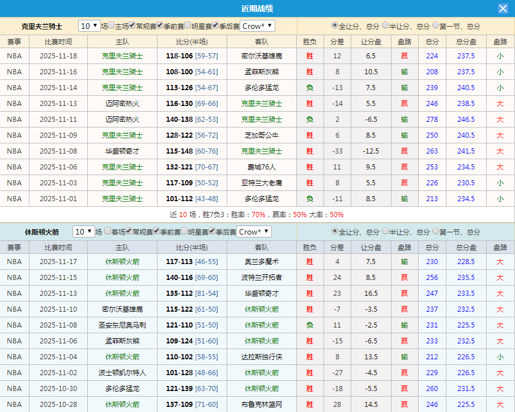Screen dimensions: 515x412
Task: Pick 半让分、总分 for the Rockets section
Action: [x=385, y=231]
